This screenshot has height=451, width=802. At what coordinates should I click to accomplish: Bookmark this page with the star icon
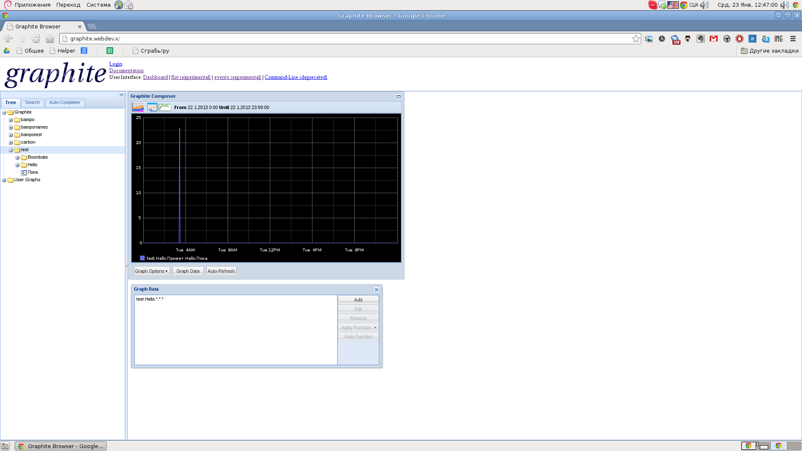pyautogui.click(x=636, y=38)
